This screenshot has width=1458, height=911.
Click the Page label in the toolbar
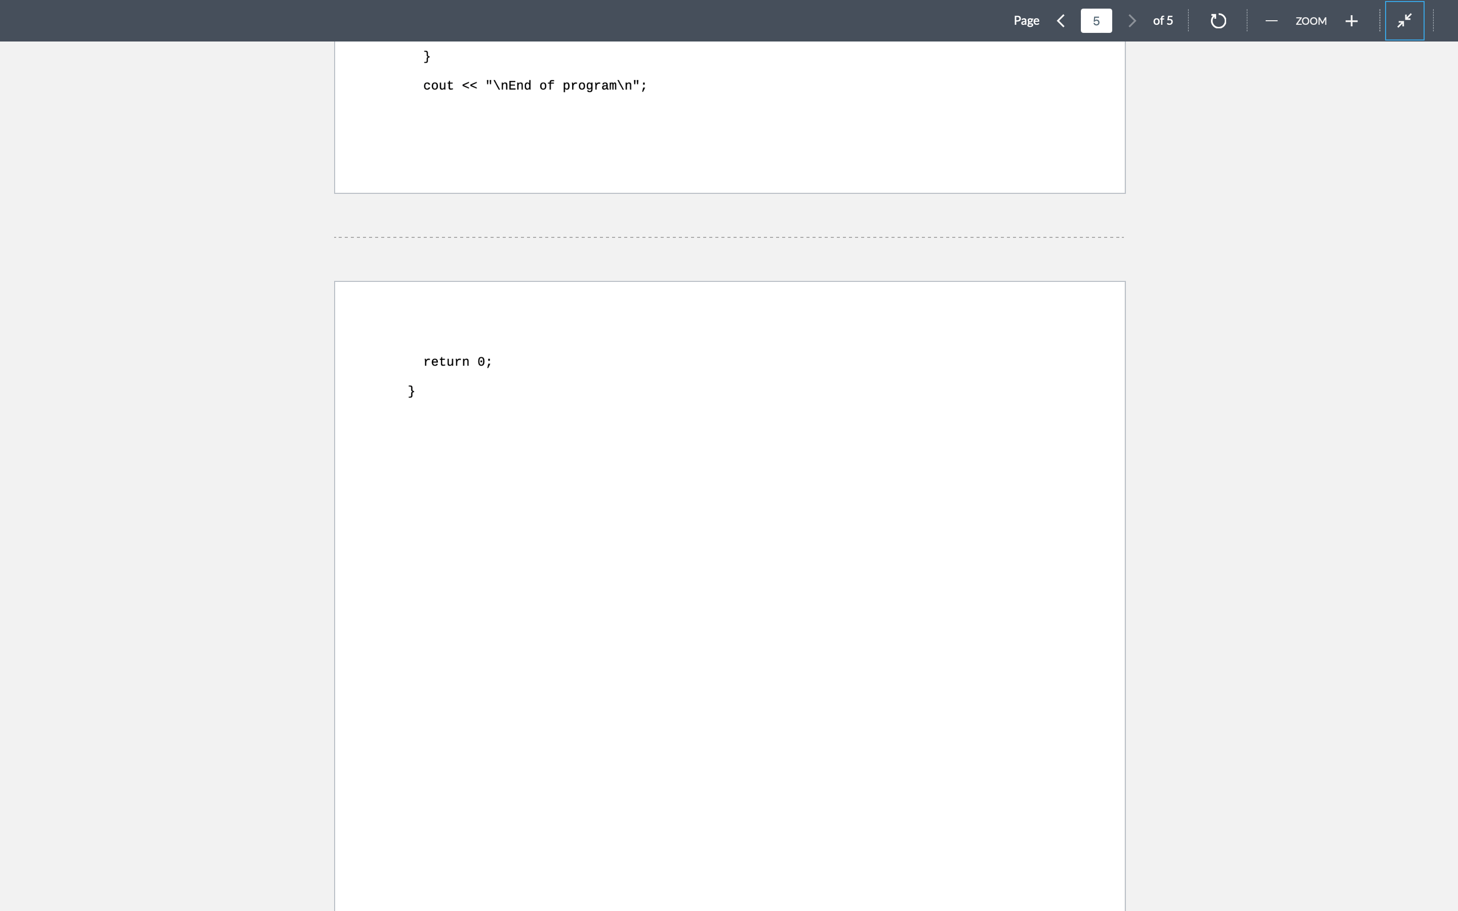coord(1026,20)
